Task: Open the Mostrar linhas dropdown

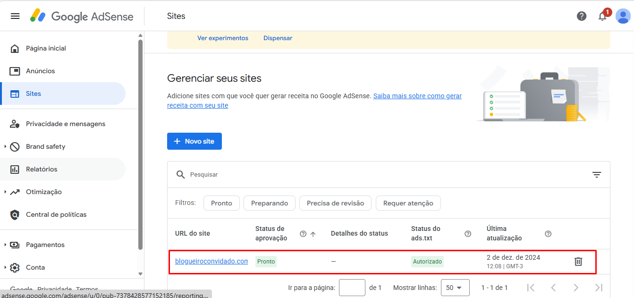Action: [455, 288]
